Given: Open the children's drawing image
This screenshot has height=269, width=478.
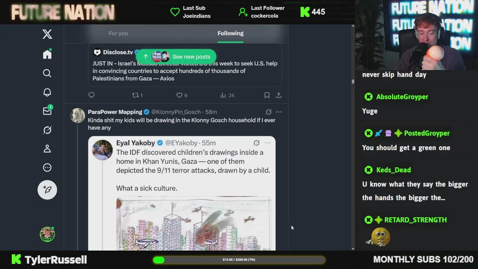Looking at the screenshot, I should coord(193,223).
